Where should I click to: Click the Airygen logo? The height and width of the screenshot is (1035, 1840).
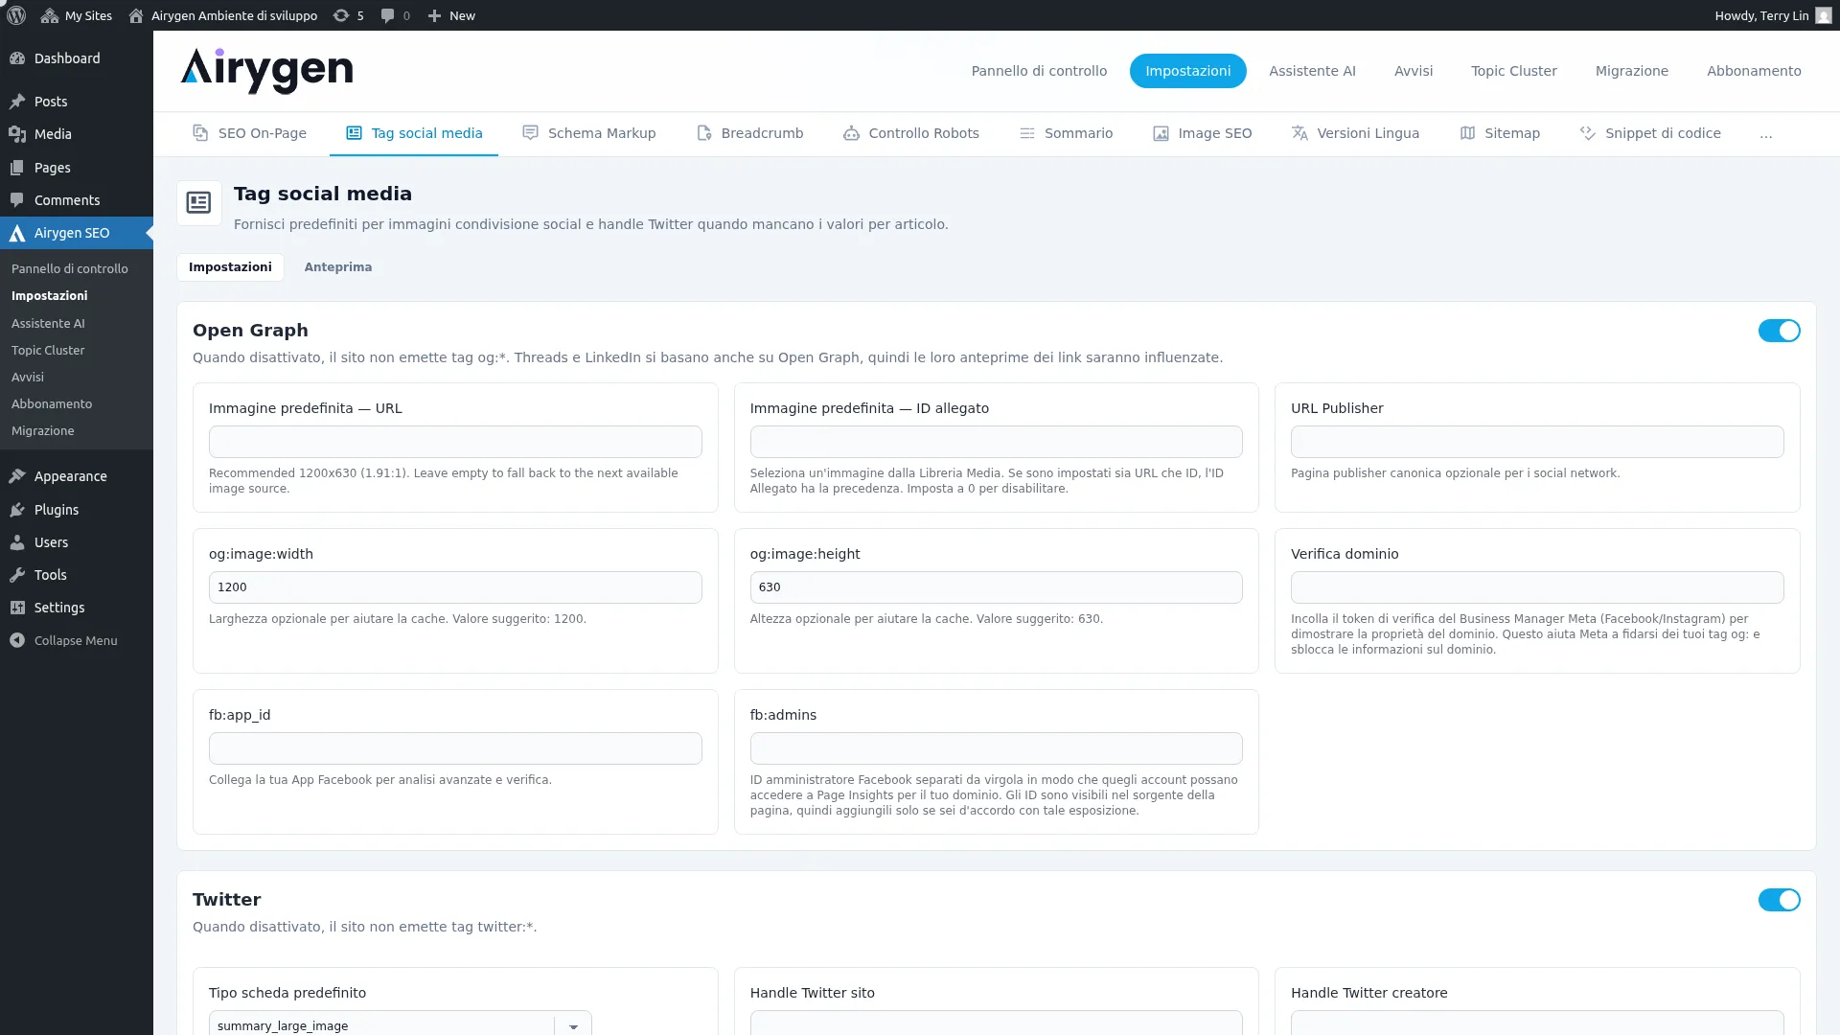266,71
